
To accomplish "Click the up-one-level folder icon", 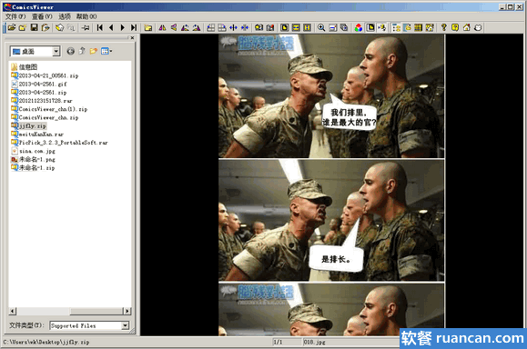I will (82, 51).
